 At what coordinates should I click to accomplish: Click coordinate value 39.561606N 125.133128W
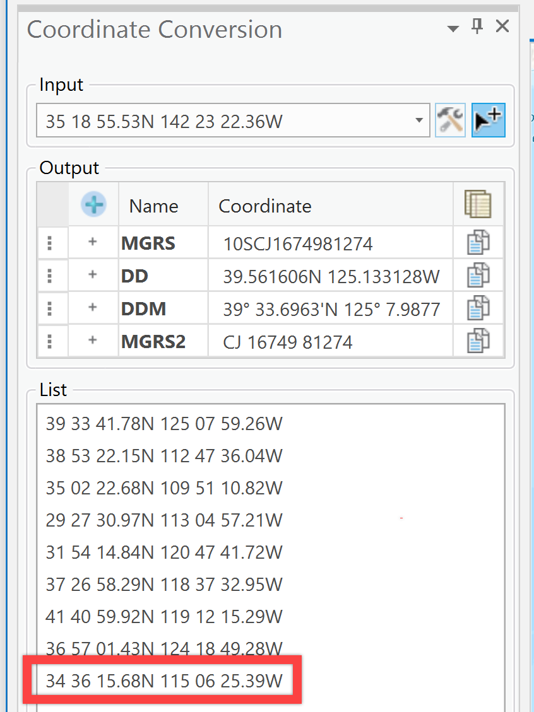coord(331,276)
